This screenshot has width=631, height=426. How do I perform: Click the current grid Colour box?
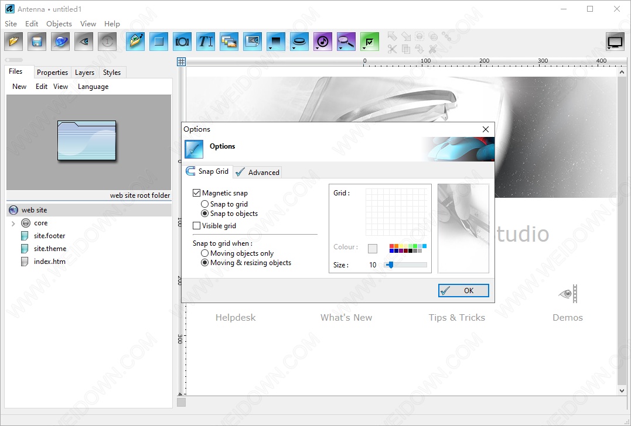pos(373,248)
